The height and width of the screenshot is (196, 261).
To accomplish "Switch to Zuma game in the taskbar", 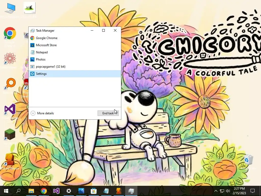I will (119, 191).
